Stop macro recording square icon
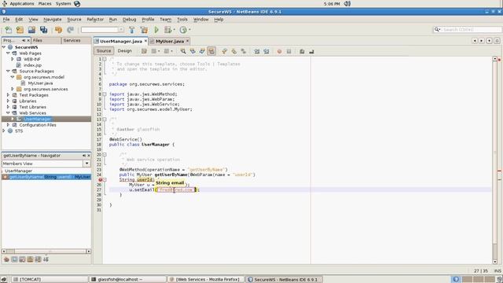 coord(288,51)
